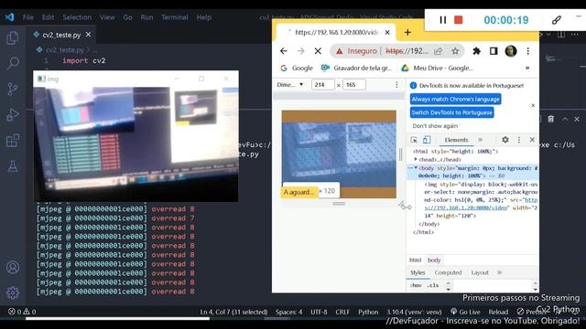The image size is (586, 329).
Task: Open the File menu
Action: 28,17
